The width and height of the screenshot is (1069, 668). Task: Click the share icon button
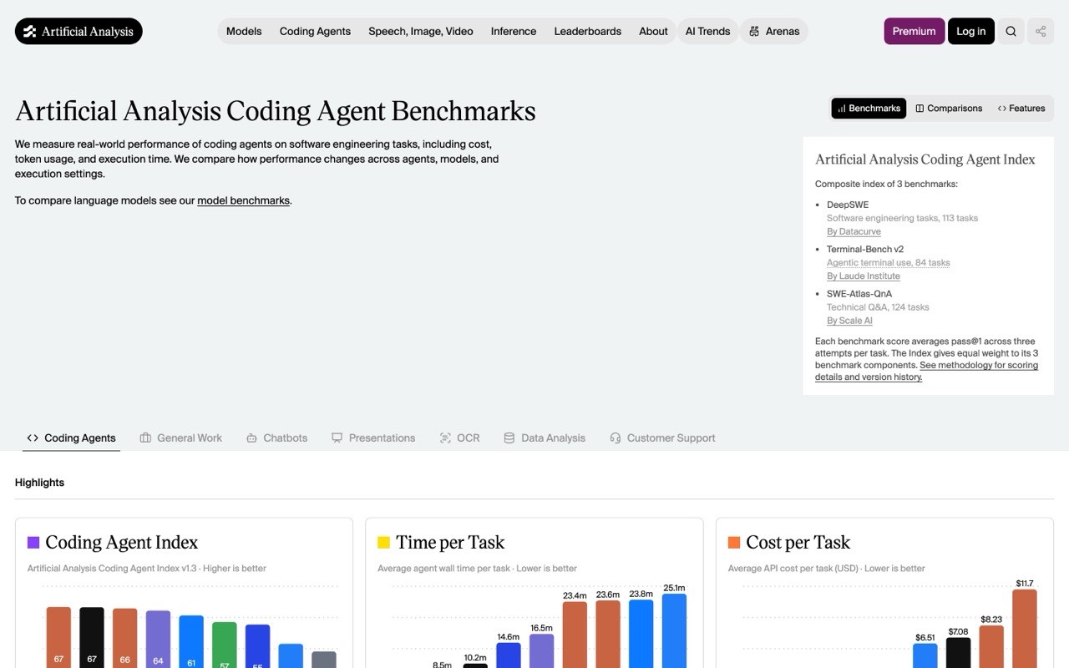1041,31
